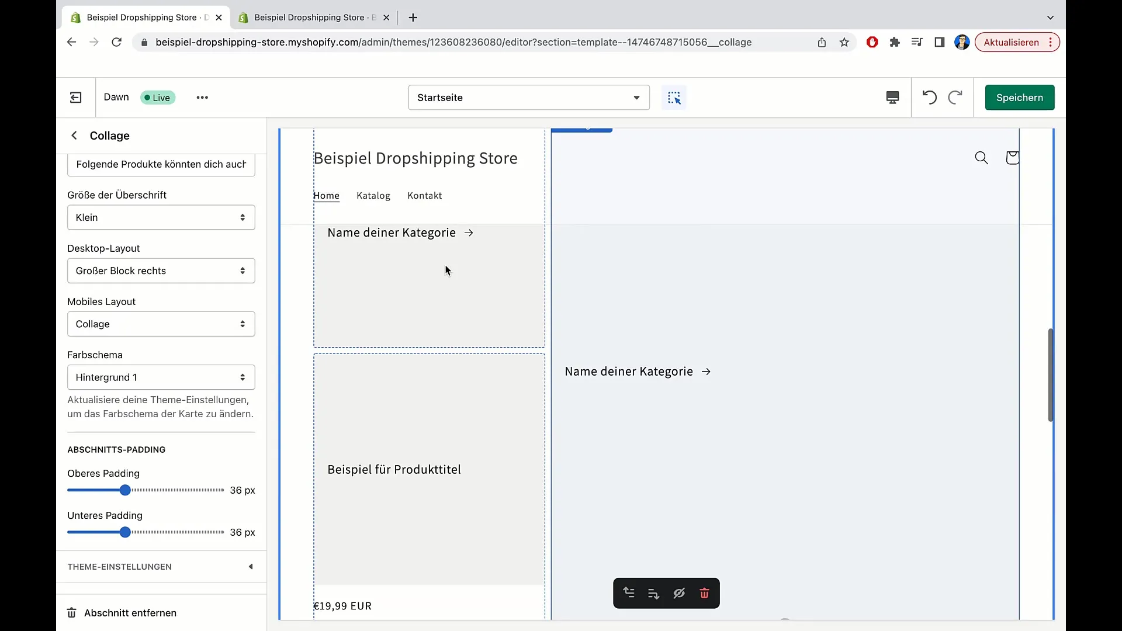Click the exit editor icon
The width and height of the screenshot is (1122, 631).
[76, 98]
